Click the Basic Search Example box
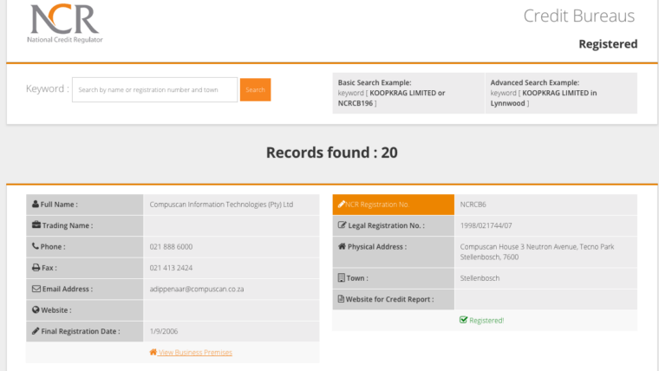 click(408, 93)
